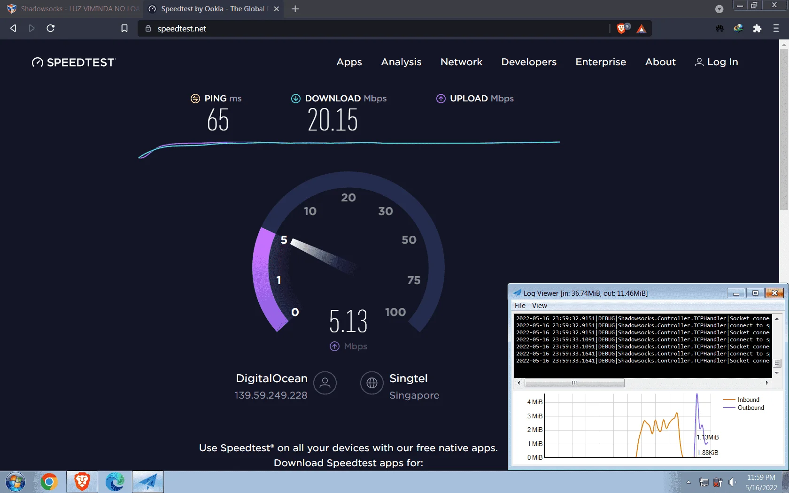Click the ping icon next to PING ms

195,99
